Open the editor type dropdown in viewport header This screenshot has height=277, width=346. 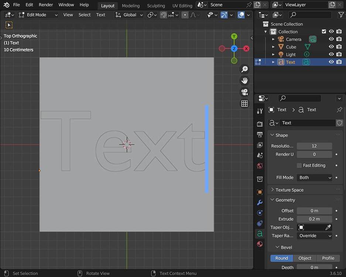[10, 15]
